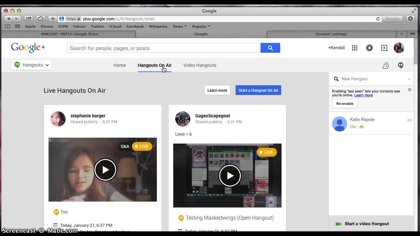Click the Google+ logo
This screenshot has height=236, width=420.
pos(28,48)
